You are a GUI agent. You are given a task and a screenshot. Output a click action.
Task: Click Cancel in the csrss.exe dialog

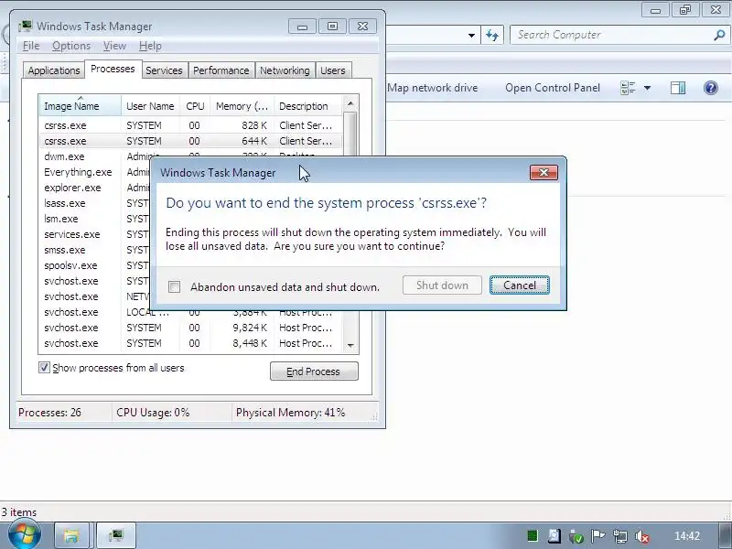tap(519, 285)
